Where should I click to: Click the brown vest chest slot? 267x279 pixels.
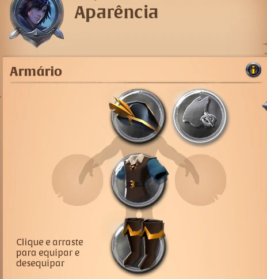pyautogui.click(x=139, y=180)
